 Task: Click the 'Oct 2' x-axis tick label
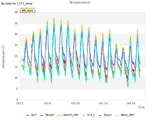pyautogui.click(x=20, y=103)
